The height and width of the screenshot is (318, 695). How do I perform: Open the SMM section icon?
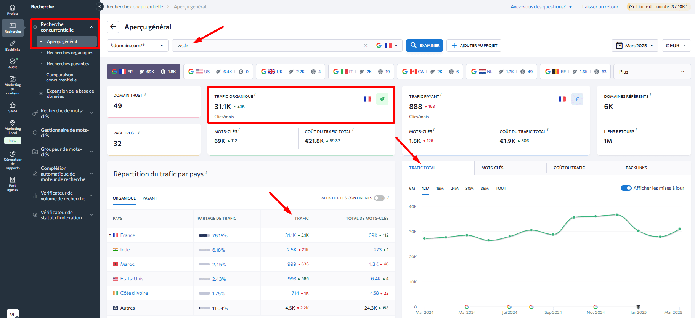click(13, 107)
